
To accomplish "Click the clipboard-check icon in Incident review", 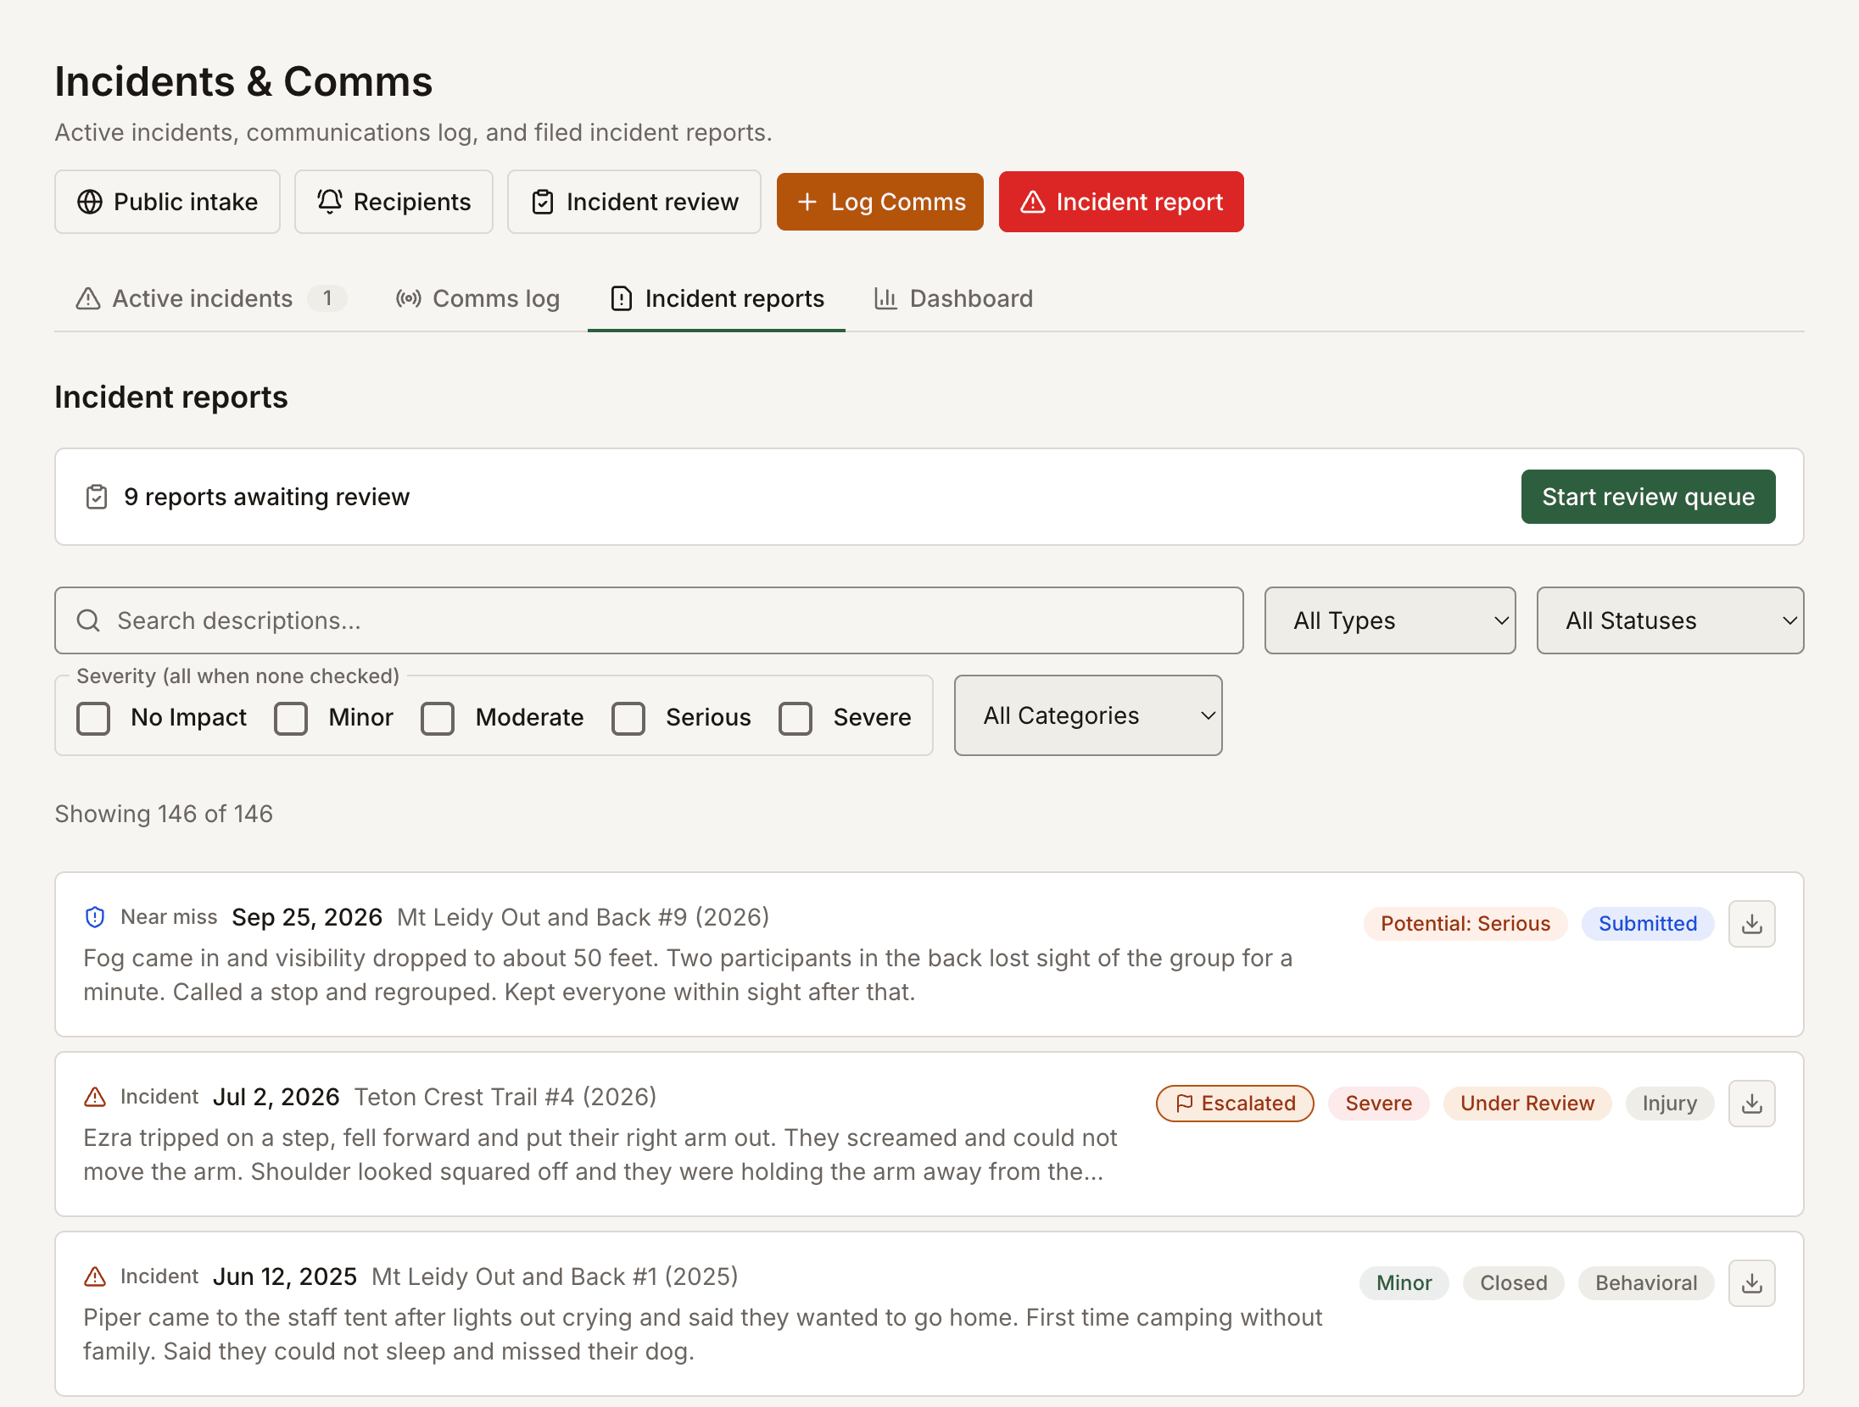I will [543, 202].
